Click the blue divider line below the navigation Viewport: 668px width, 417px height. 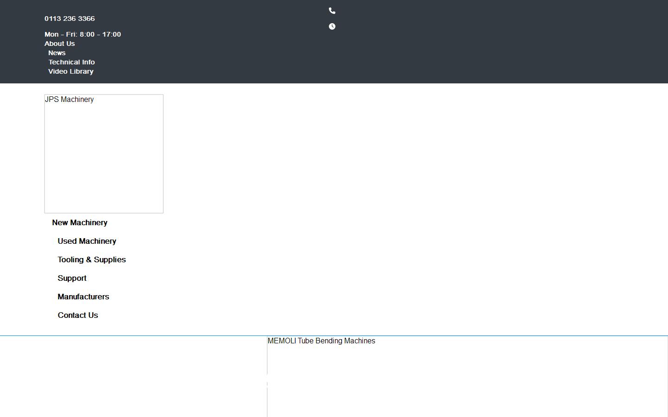[139, 335]
